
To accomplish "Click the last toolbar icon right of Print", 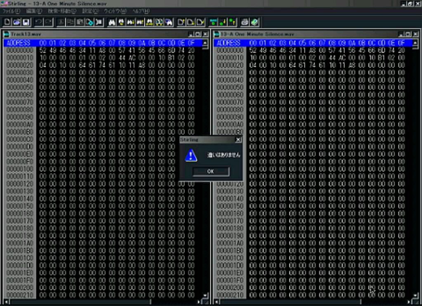I will pyautogui.click(x=255, y=22).
